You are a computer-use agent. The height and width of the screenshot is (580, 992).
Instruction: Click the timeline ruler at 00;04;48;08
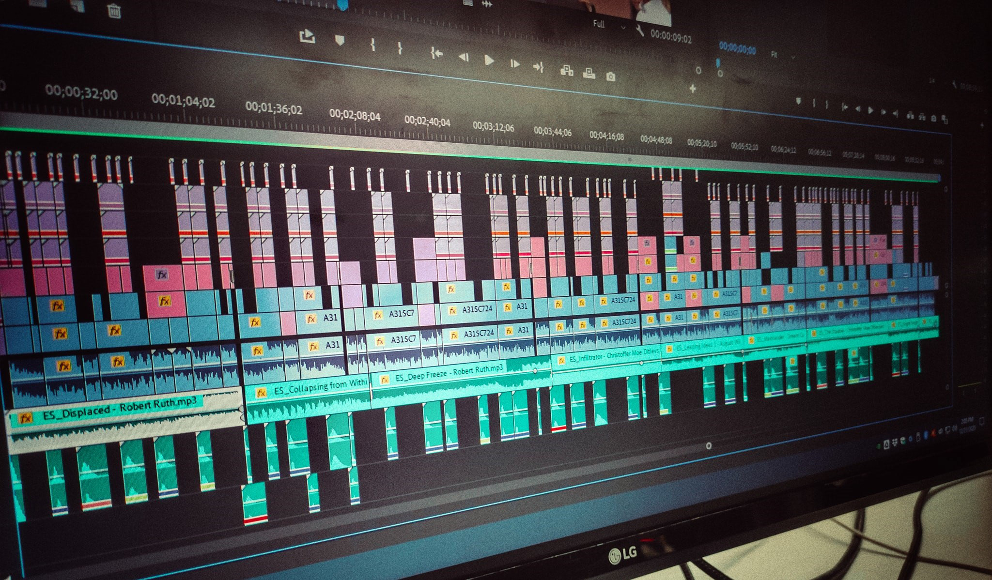tap(656, 140)
